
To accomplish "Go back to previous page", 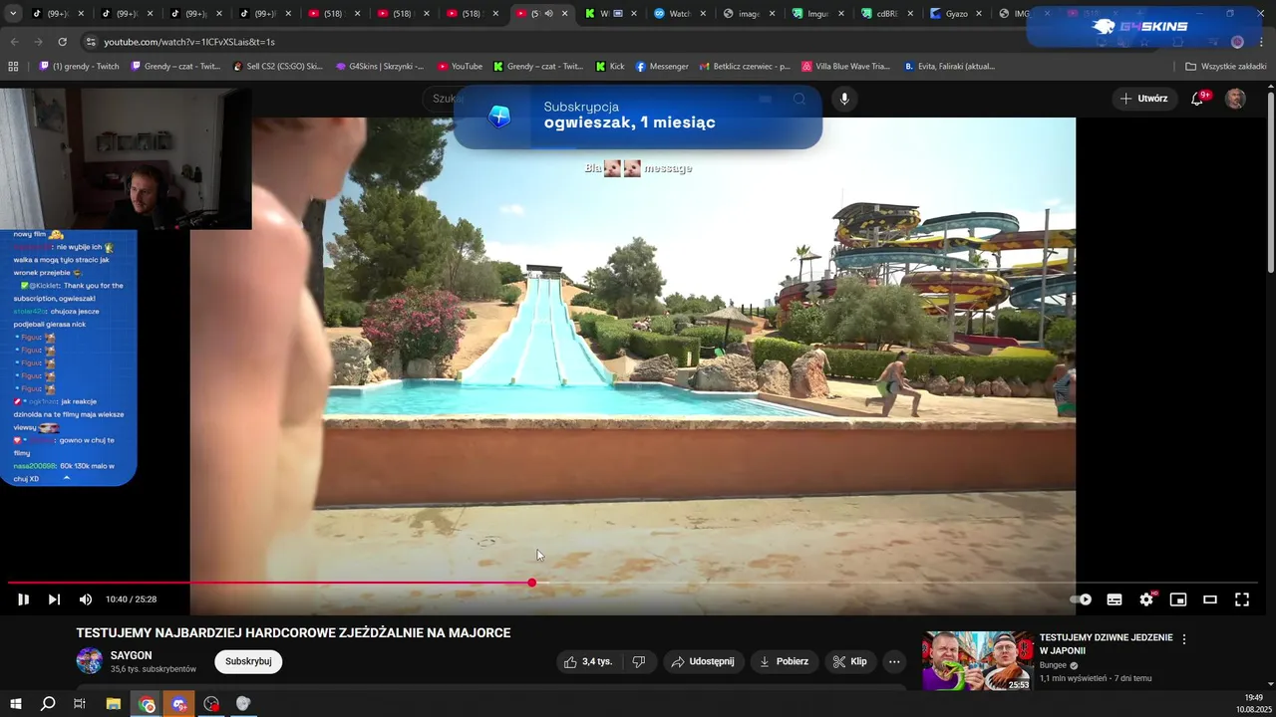I will click(x=14, y=42).
